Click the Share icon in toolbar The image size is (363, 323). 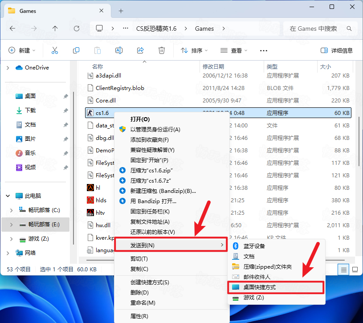(140, 50)
